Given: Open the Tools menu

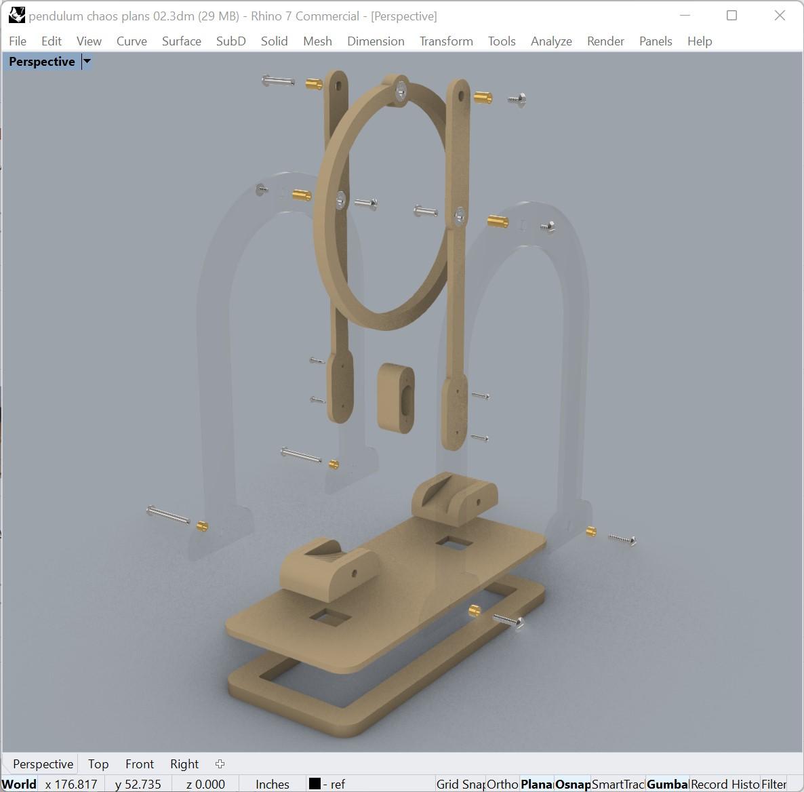Looking at the screenshot, I should (x=502, y=41).
